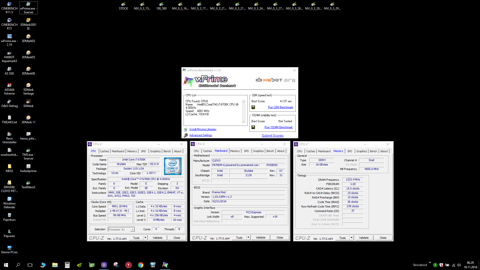Viewport: 480px width, 270px height.
Task: Select the 3DMark 11 desktop icon
Action: [x=28, y=120]
